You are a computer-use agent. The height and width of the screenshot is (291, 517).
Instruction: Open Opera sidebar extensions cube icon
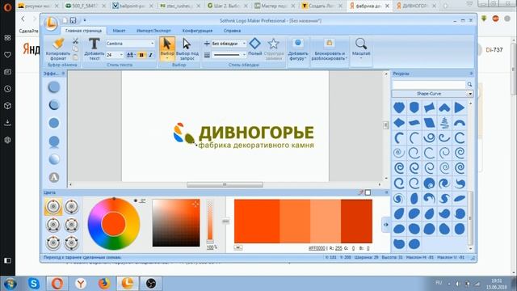click(x=7, y=106)
